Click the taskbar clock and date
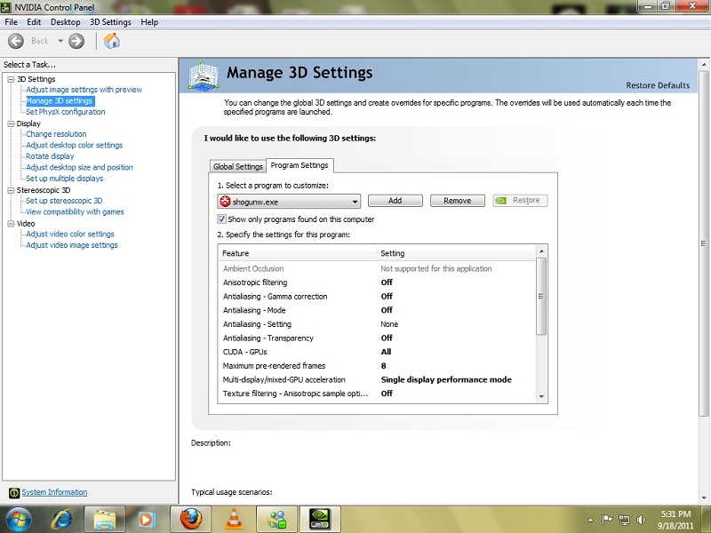The height and width of the screenshot is (533, 711). 675,520
